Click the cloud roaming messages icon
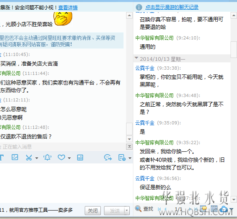The image size is (237, 219). 224,209
